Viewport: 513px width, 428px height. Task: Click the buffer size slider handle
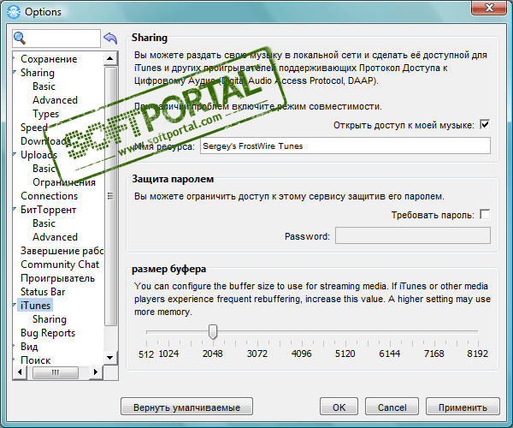coord(213,332)
